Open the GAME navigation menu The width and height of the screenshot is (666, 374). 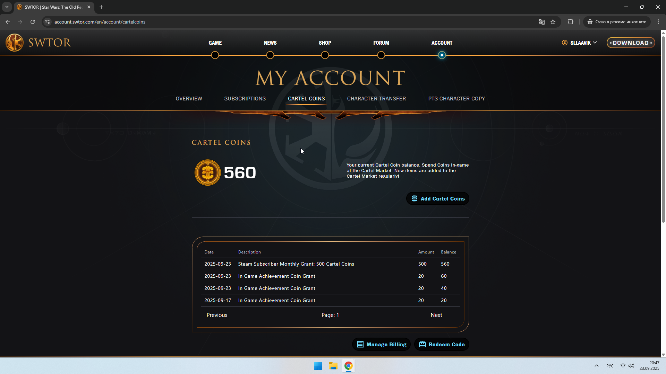coord(215,43)
